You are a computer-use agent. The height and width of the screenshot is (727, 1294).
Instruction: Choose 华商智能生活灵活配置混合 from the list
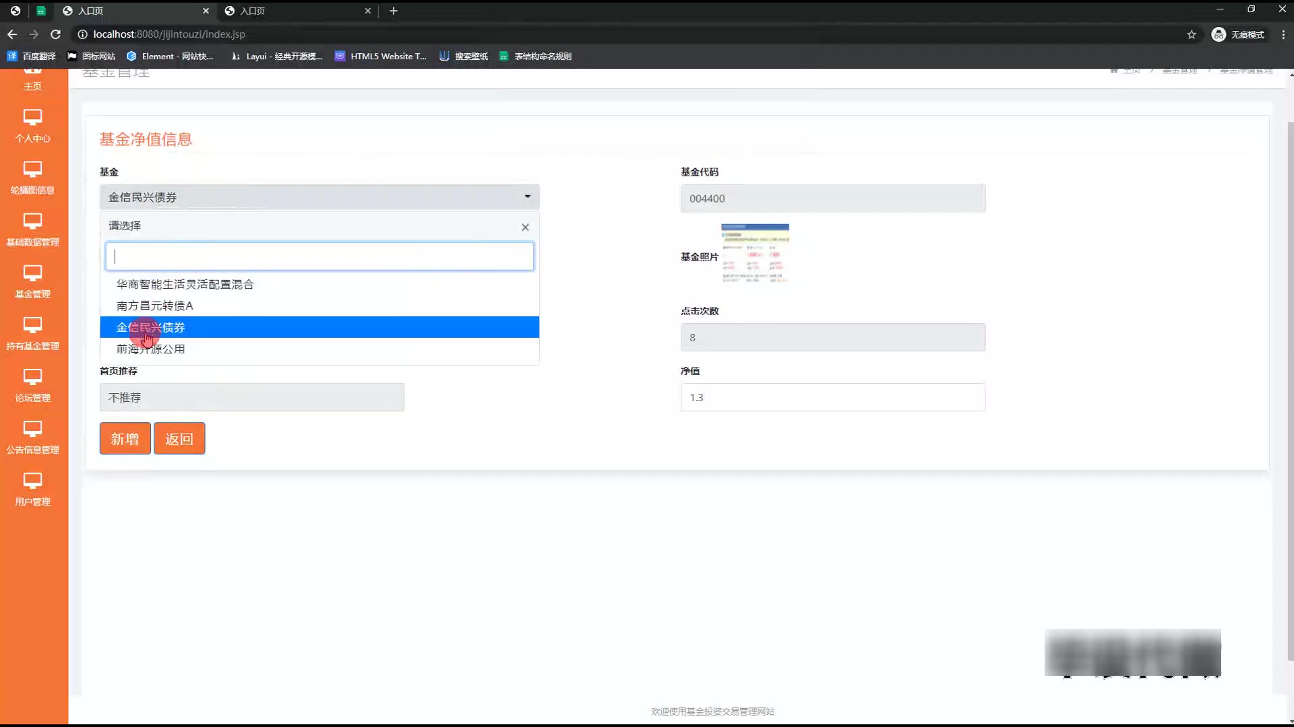click(185, 285)
